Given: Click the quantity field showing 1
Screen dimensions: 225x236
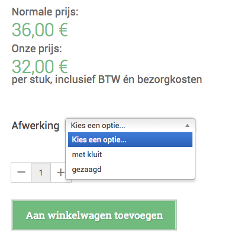Looking at the screenshot, I should (41, 173).
